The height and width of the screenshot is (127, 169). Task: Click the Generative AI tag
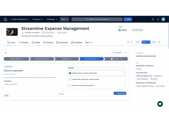158,76
